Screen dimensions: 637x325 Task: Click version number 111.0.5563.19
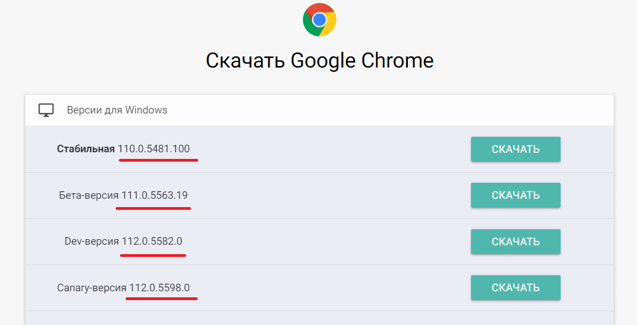coord(154,195)
